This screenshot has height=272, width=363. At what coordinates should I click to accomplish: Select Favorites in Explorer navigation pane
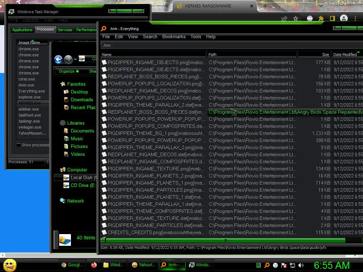click(73, 84)
